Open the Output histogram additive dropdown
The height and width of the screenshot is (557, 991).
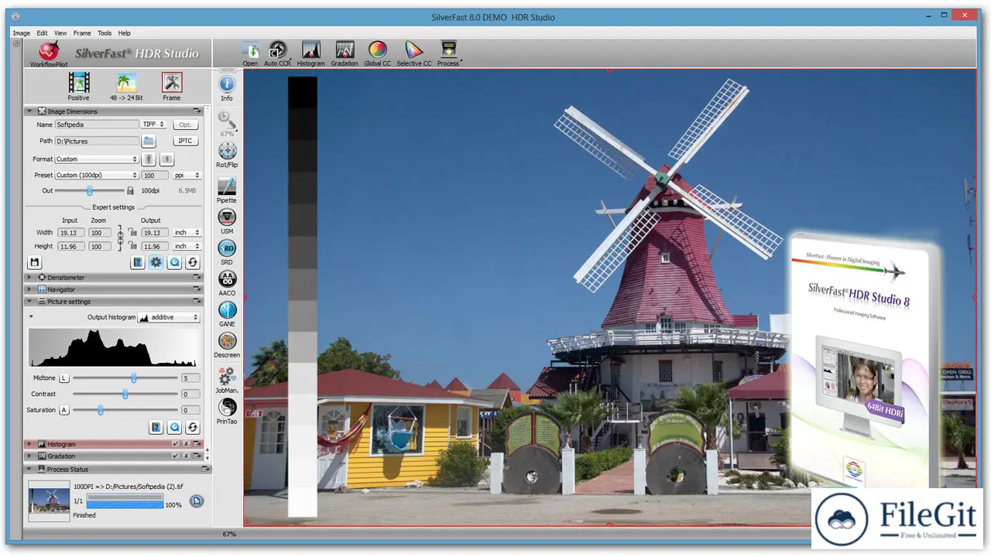click(169, 317)
